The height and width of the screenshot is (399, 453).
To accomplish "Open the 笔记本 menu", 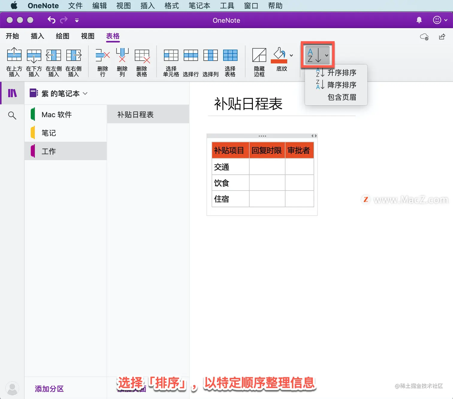I will pyautogui.click(x=199, y=6).
